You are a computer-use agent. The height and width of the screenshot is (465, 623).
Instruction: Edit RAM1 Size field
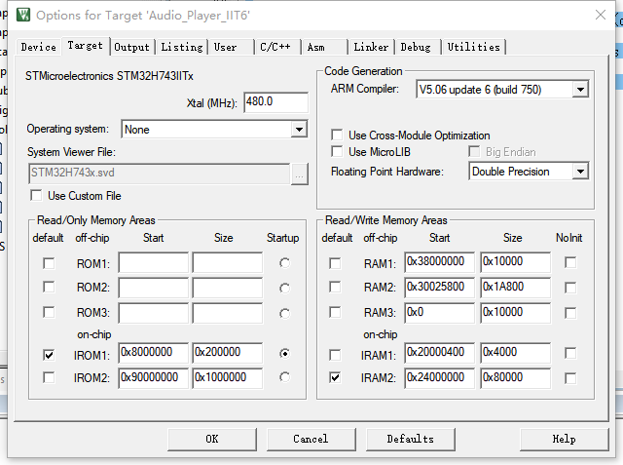click(x=515, y=262)
